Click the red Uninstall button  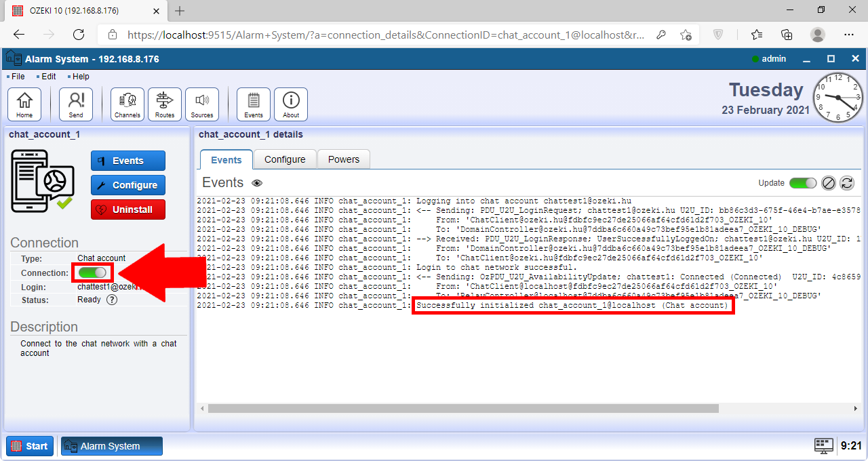pos(128,209)
